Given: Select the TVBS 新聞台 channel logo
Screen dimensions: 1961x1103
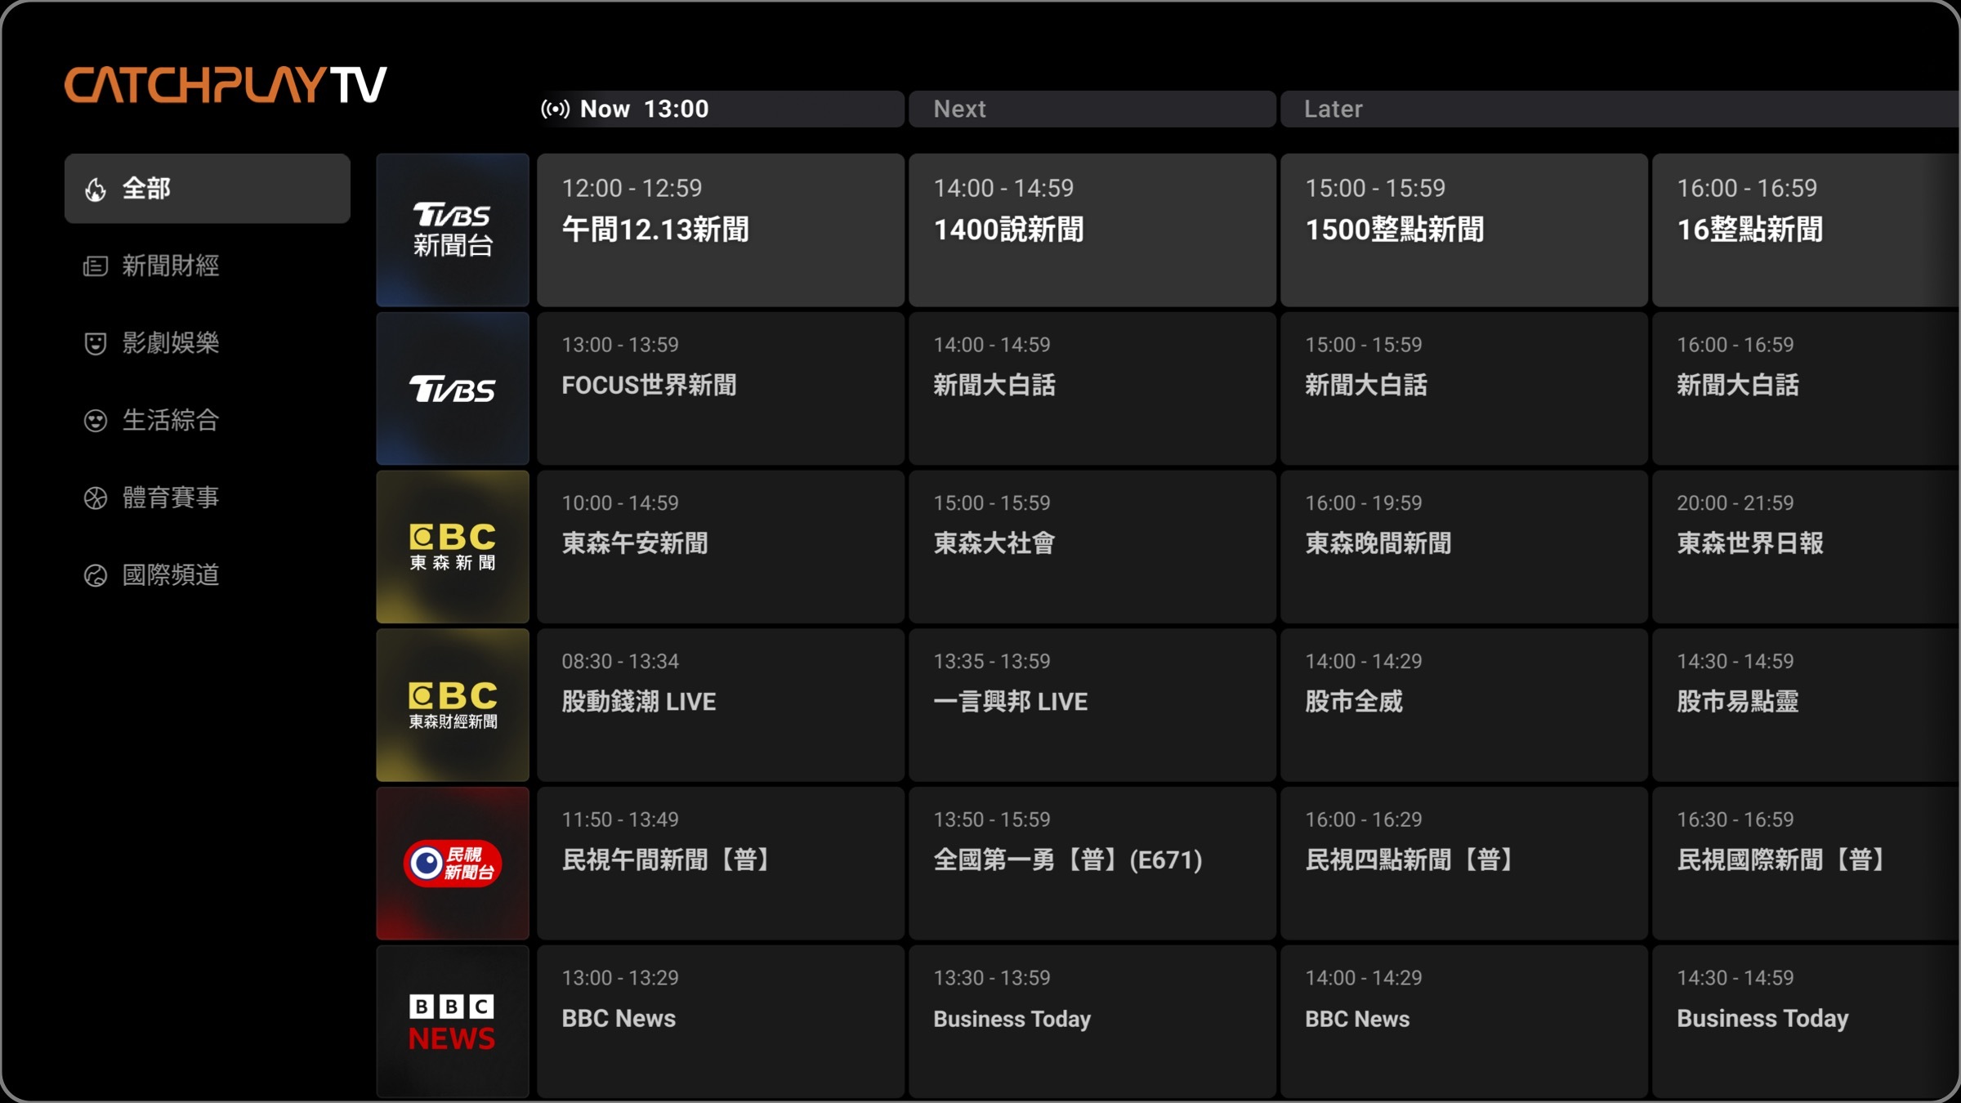Looking at the screenshot, I should pyautogui.click(x=453, y=230).
